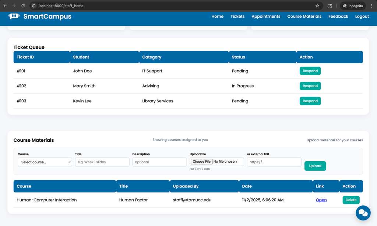Focus the Title input field
Image resolution: width=377 pixels, height=226 pixels.
tap(102, 162)
